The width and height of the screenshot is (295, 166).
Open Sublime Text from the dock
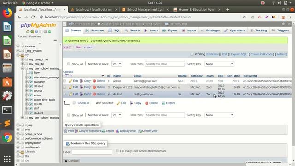click(7, 124)
